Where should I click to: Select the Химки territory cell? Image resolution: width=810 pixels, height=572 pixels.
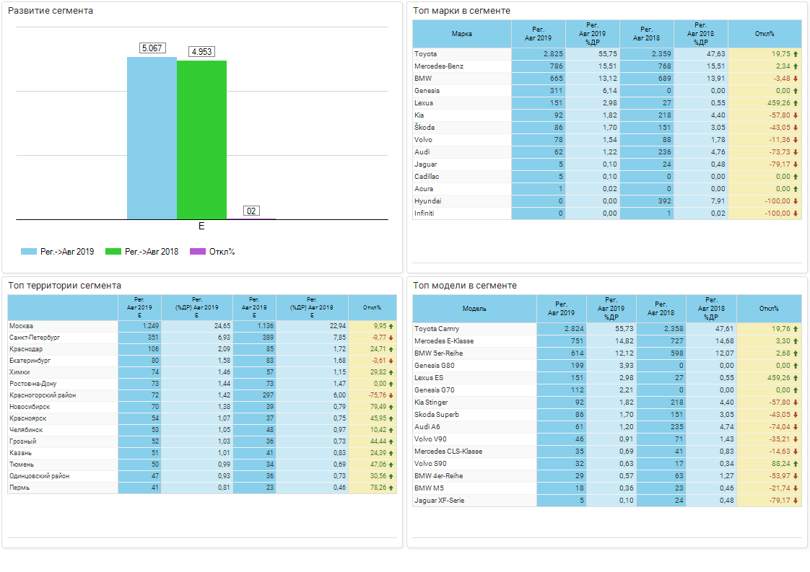(63, 372)
